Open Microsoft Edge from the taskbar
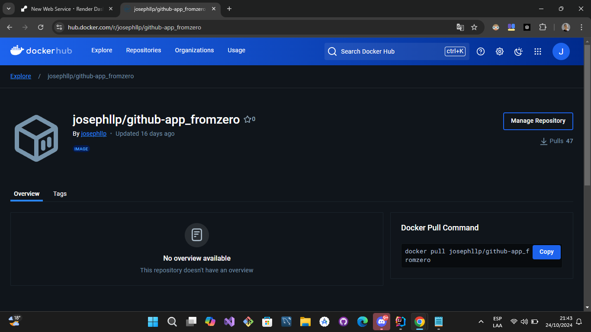Screen dimensions: 591x332 coord(362,322)
